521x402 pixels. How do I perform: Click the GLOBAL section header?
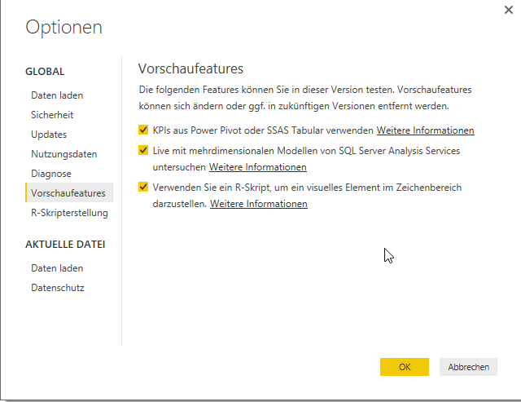pos(45,72)
